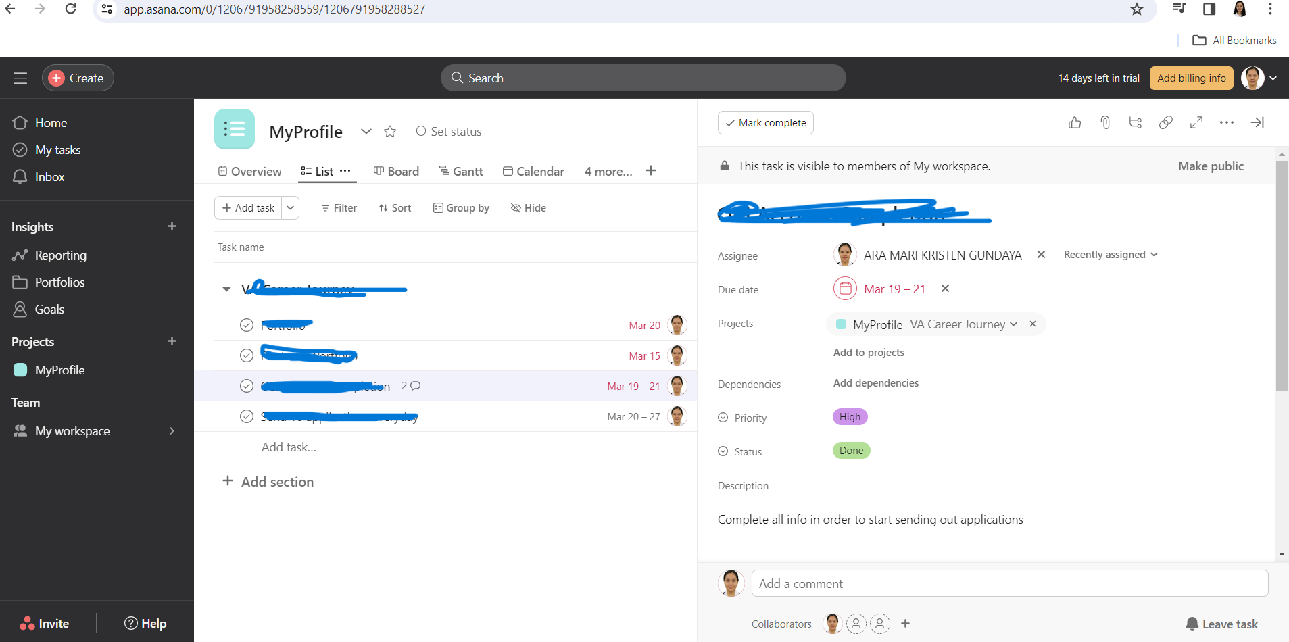Click the red Create plus button

click(57, 78)
